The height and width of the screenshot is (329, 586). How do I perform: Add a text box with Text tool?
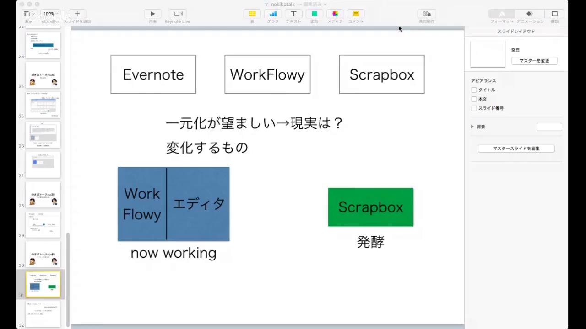[293, 14]
